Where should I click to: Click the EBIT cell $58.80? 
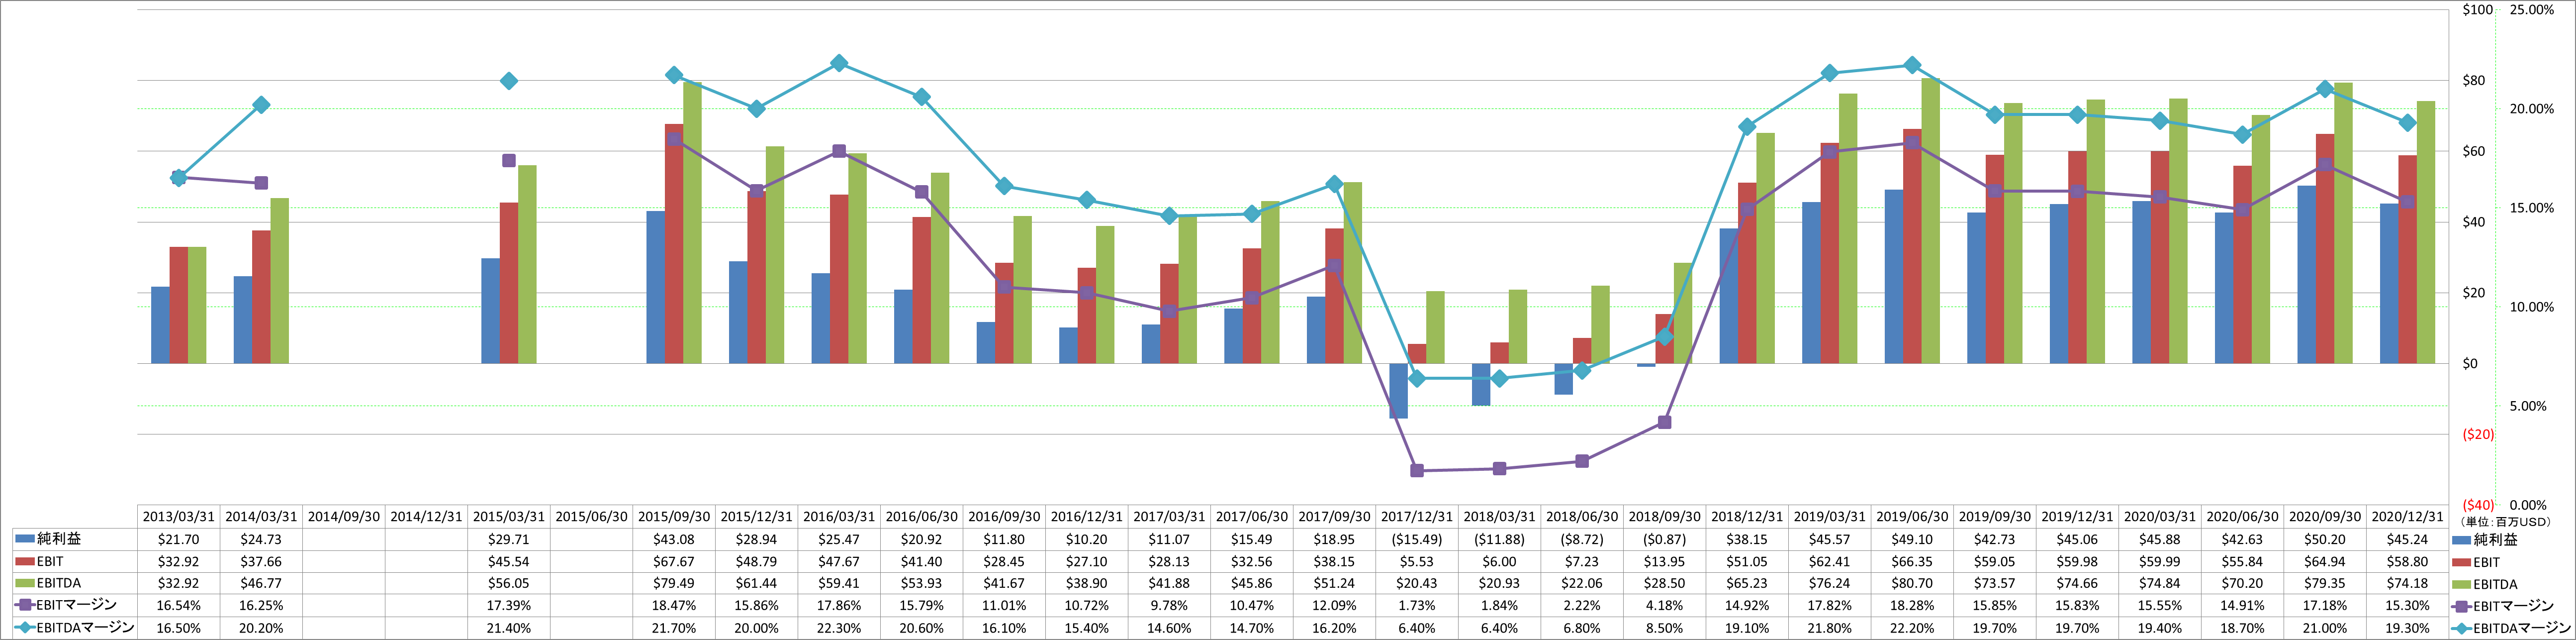click(2407, 561)
